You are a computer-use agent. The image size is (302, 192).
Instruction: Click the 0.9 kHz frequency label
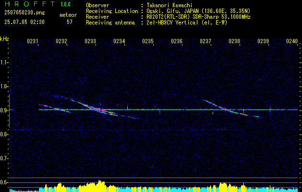point(4,110)
